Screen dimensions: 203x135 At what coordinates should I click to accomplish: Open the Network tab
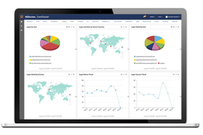pos(175,22)
